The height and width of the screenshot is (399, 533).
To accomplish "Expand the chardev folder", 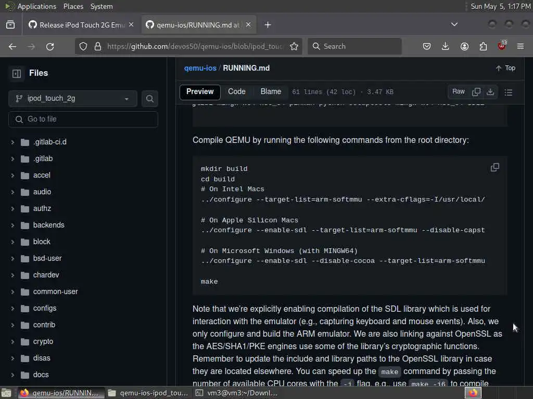I will 12,275.
